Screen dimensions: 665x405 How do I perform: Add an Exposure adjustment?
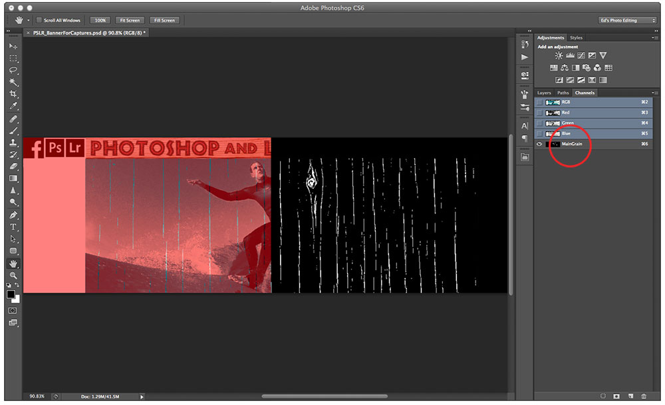592,56
